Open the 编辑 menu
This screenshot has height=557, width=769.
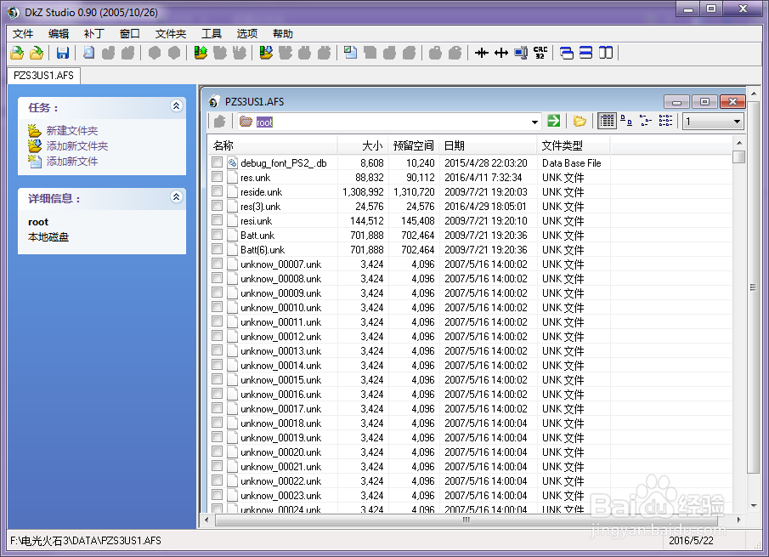coord(59,34)
